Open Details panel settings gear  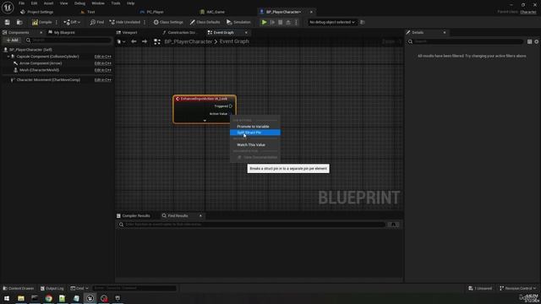[537, 41]
